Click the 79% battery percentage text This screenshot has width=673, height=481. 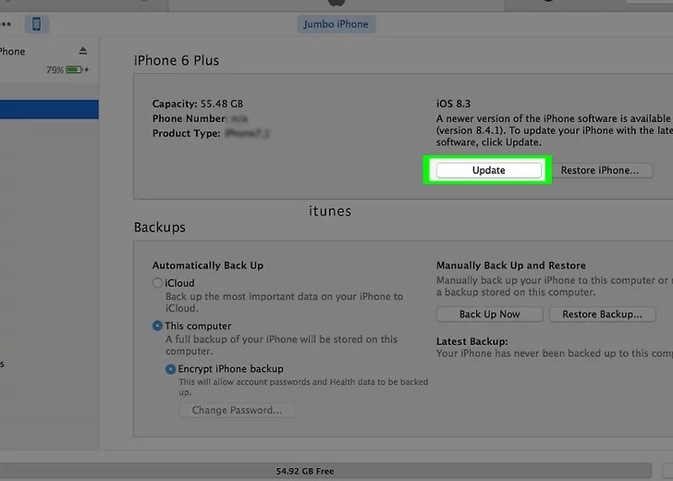point(55,69)
